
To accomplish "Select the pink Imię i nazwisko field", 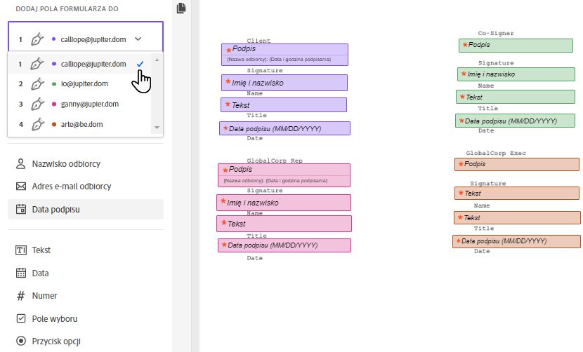I will tap(284, 203).
